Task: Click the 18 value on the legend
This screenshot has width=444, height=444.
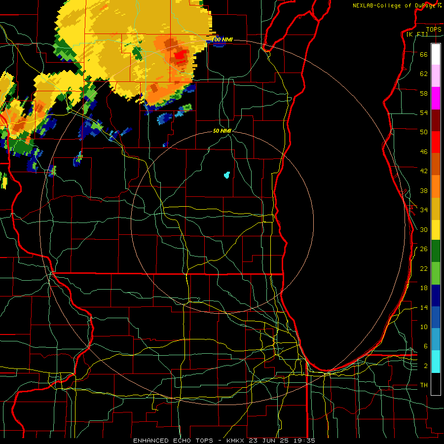Action: tap(424, 288)
